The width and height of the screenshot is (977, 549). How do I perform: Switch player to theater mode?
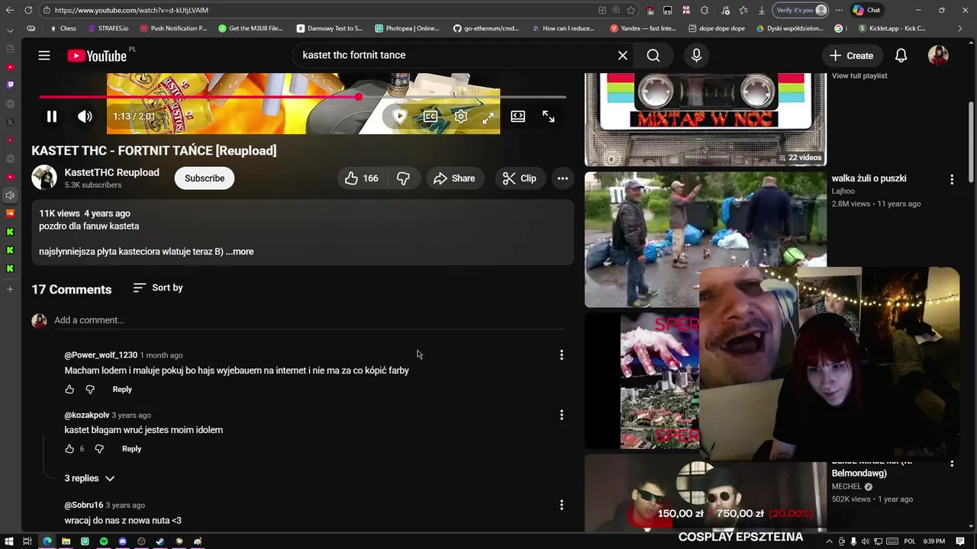tap(518, 117)
